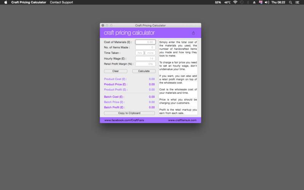
Task: Open the Time Machine menu bar icon
Action: click(242, 2)
